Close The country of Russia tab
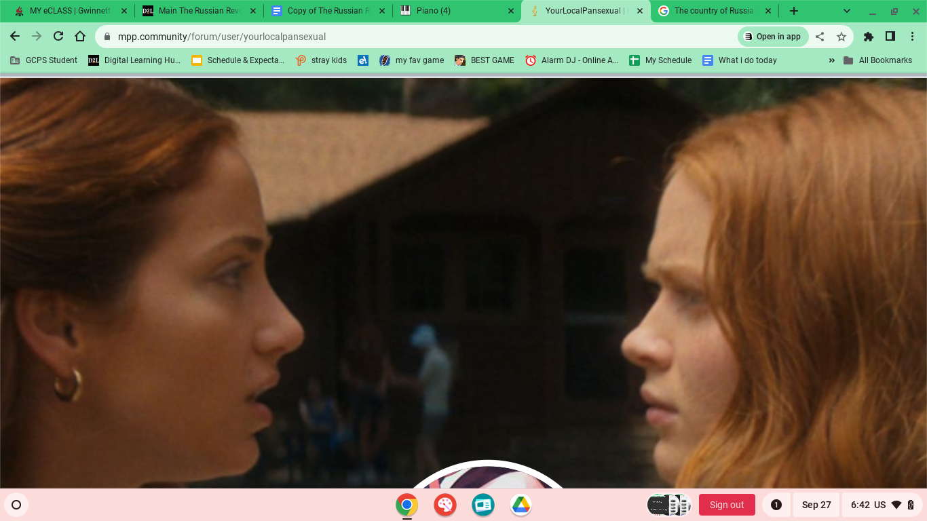The height and width of the screenshot is (521, 927). pos(769,11)
